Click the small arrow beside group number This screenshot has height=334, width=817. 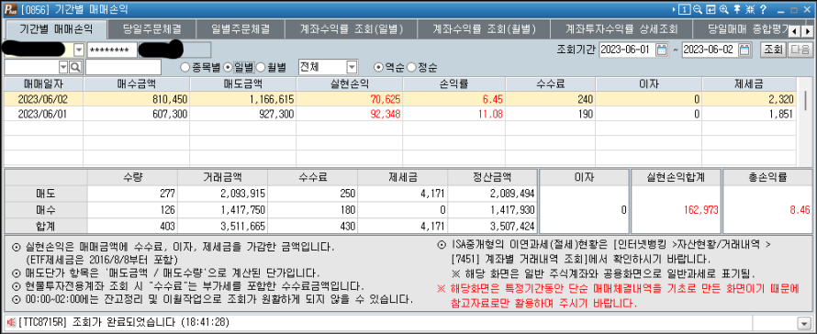[674, 9]
